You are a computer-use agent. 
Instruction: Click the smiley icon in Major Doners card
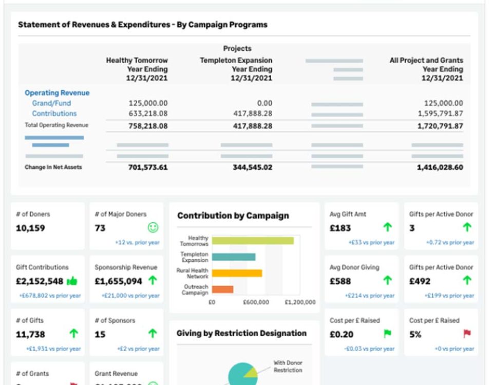[153, 227]
